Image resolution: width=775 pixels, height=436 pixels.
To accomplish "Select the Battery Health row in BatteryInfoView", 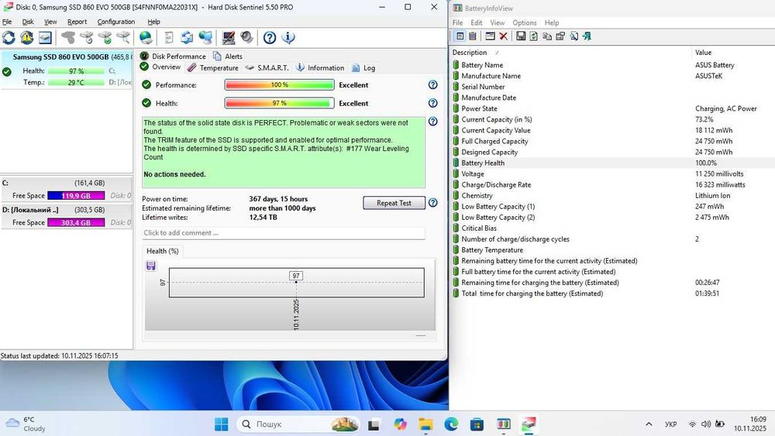I will pyautogui.click(x=613, y=163).
